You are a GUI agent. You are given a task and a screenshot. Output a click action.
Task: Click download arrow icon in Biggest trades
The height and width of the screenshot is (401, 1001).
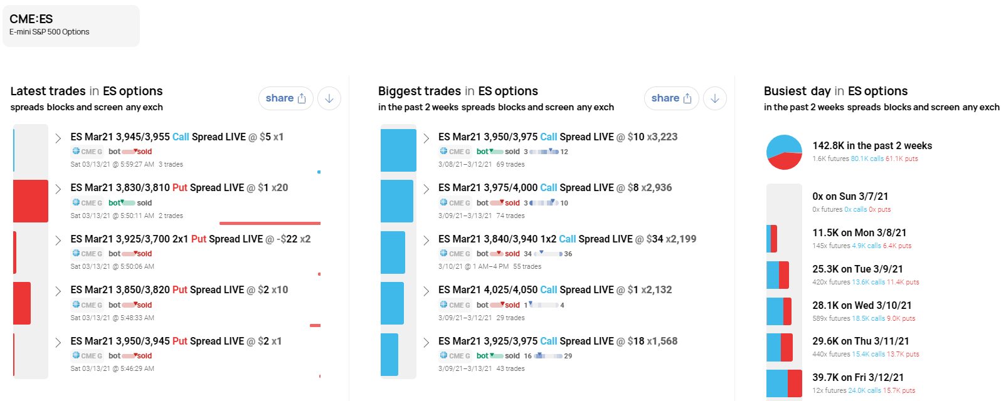click(x=715, y=98)
